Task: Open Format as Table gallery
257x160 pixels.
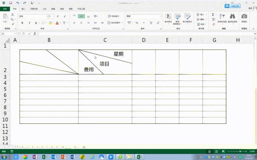Action: click(x=177, y=19)
